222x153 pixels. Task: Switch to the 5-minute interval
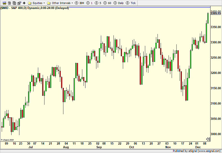98,3
